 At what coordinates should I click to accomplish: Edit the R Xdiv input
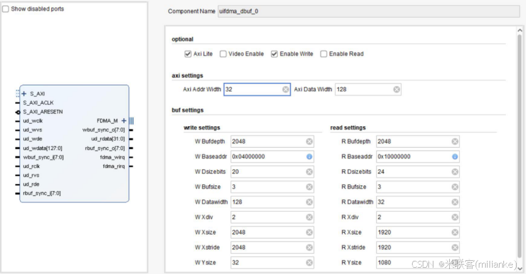click(418, 217)
